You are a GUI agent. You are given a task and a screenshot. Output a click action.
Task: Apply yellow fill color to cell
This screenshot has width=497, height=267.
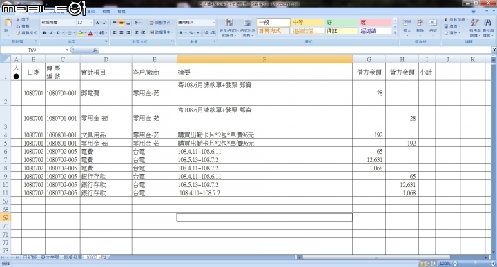(81, 32)
